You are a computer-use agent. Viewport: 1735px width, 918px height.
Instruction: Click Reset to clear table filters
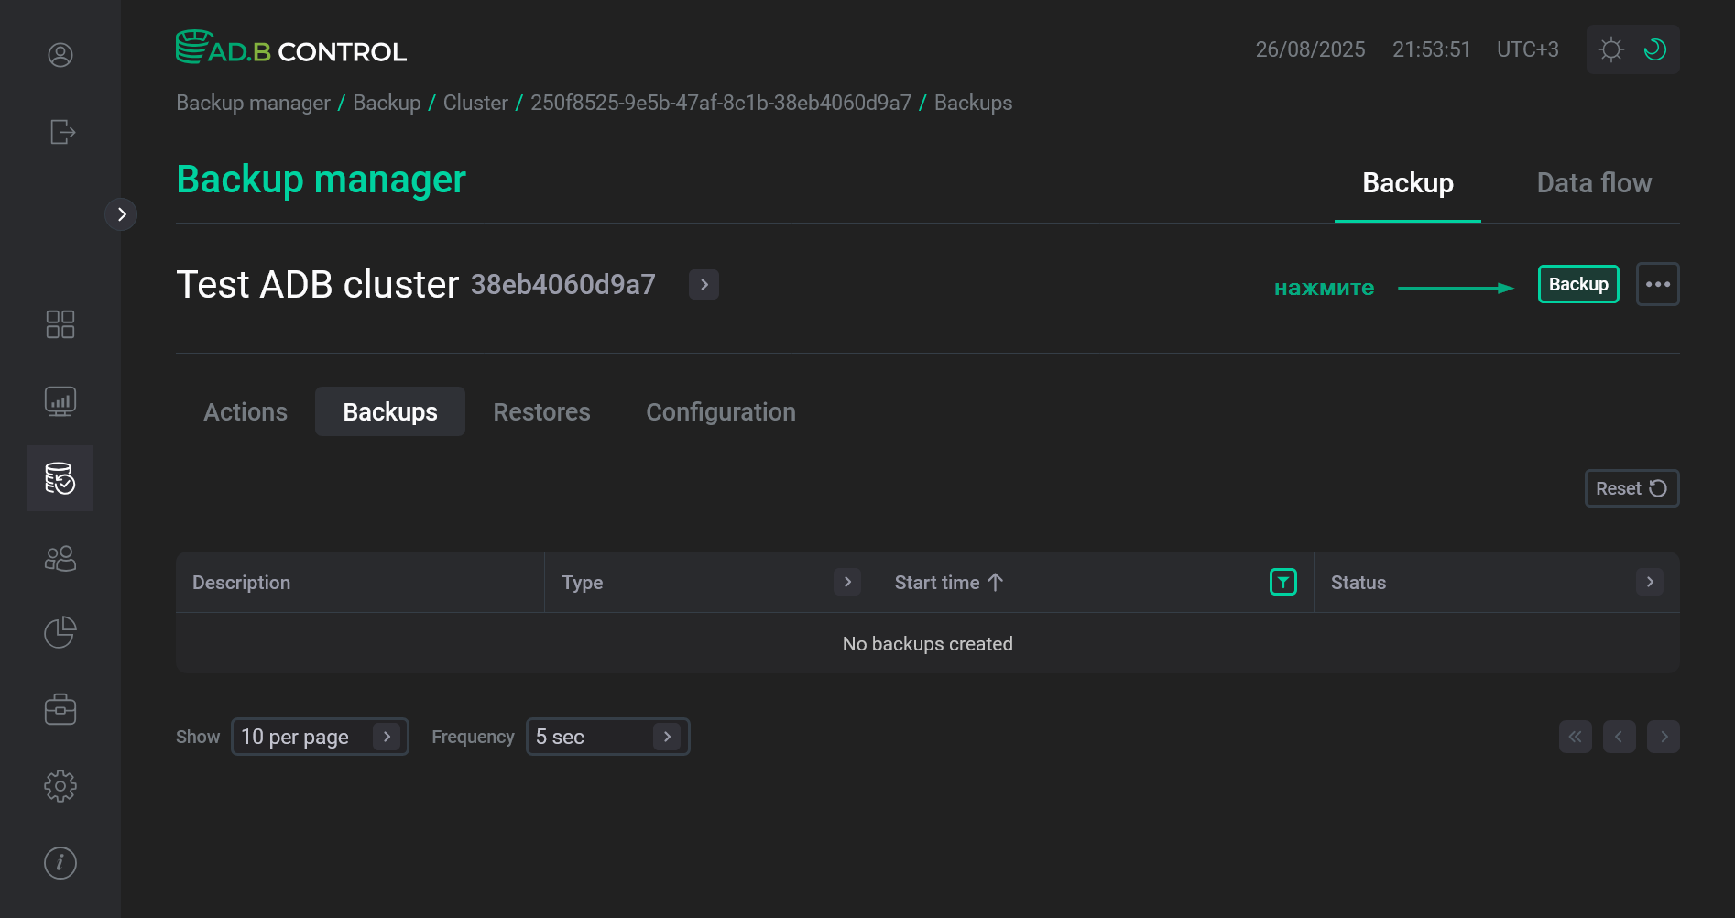pos(1631,488)
